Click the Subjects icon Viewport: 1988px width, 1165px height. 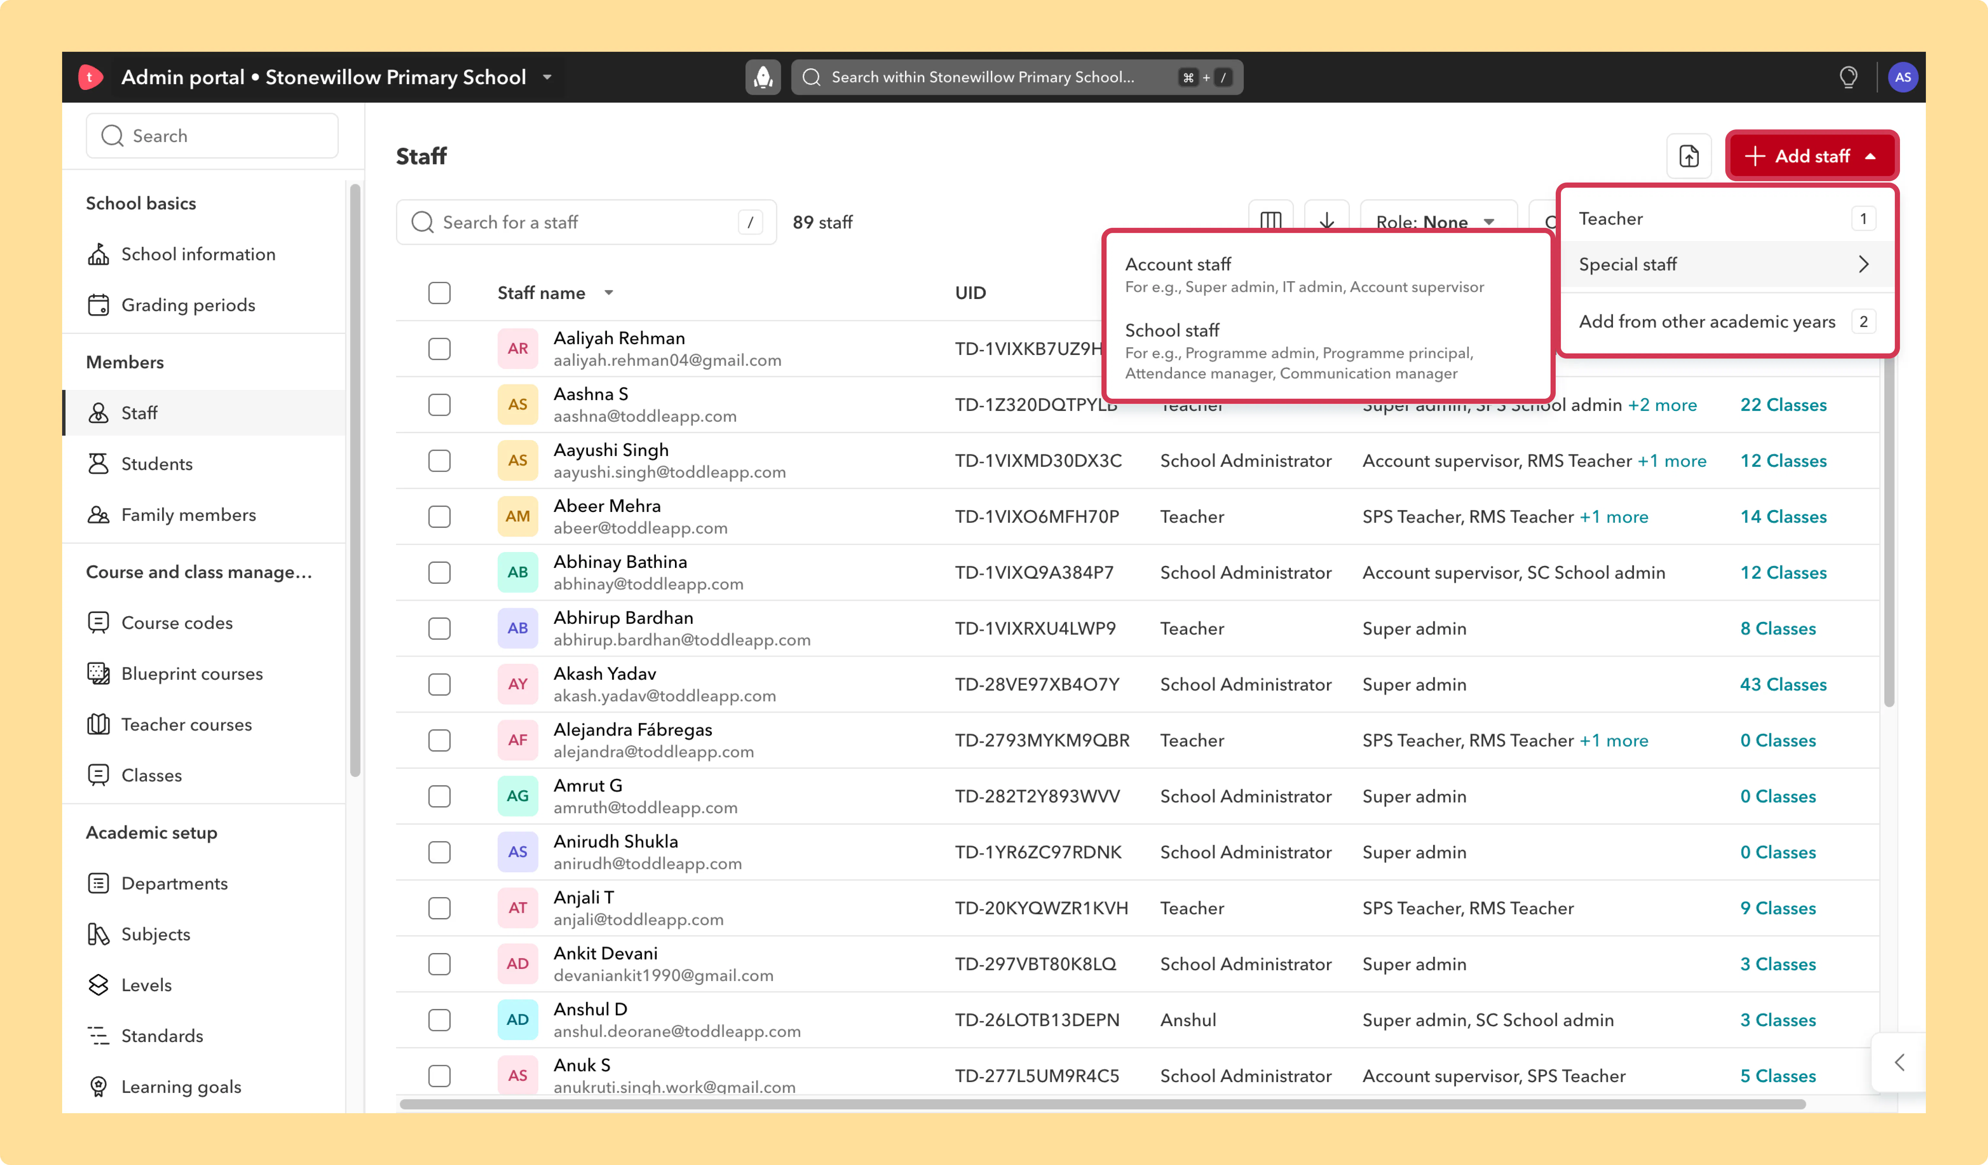coord(99,935)
